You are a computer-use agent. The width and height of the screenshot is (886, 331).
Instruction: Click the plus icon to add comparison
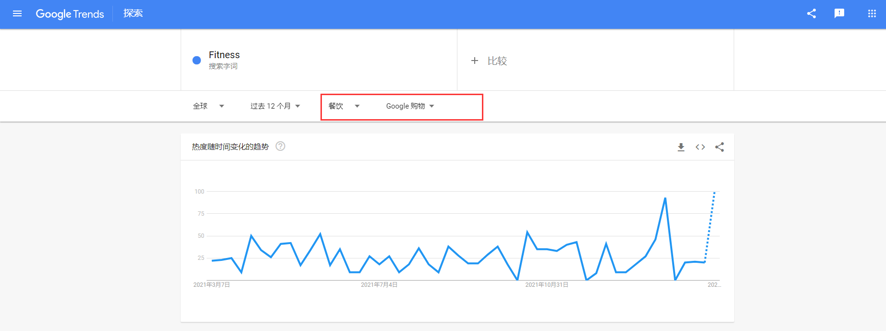coord(475,61)
